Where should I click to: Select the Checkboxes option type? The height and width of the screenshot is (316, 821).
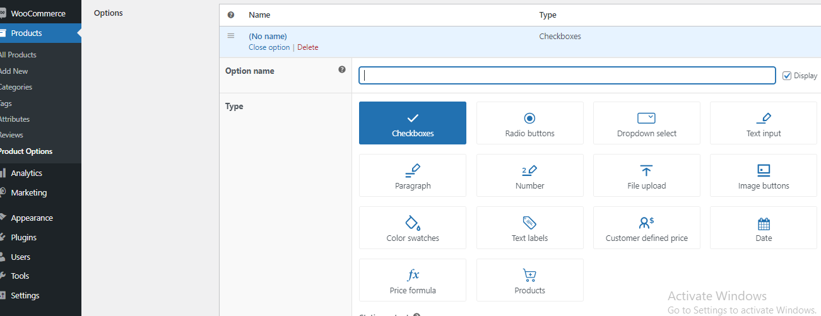tap(412, 123)
